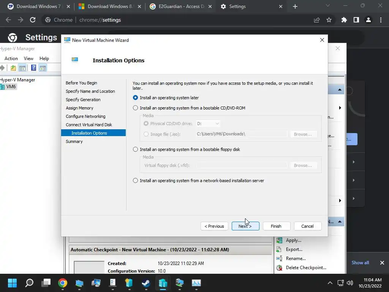Click the forward arrow in Hyper-V toolbar
The width and height of the screenshot is (389, 292).
3,68
